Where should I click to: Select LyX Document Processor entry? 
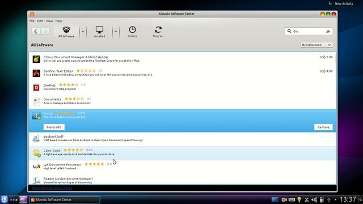click(183, 167)
